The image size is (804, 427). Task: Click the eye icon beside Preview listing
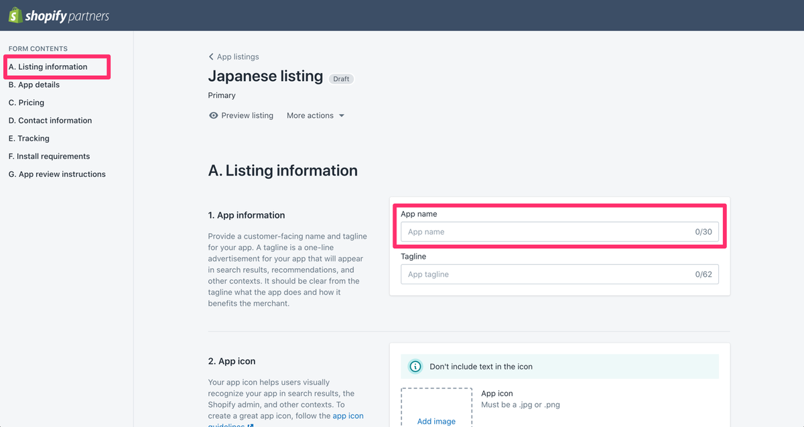214,115
